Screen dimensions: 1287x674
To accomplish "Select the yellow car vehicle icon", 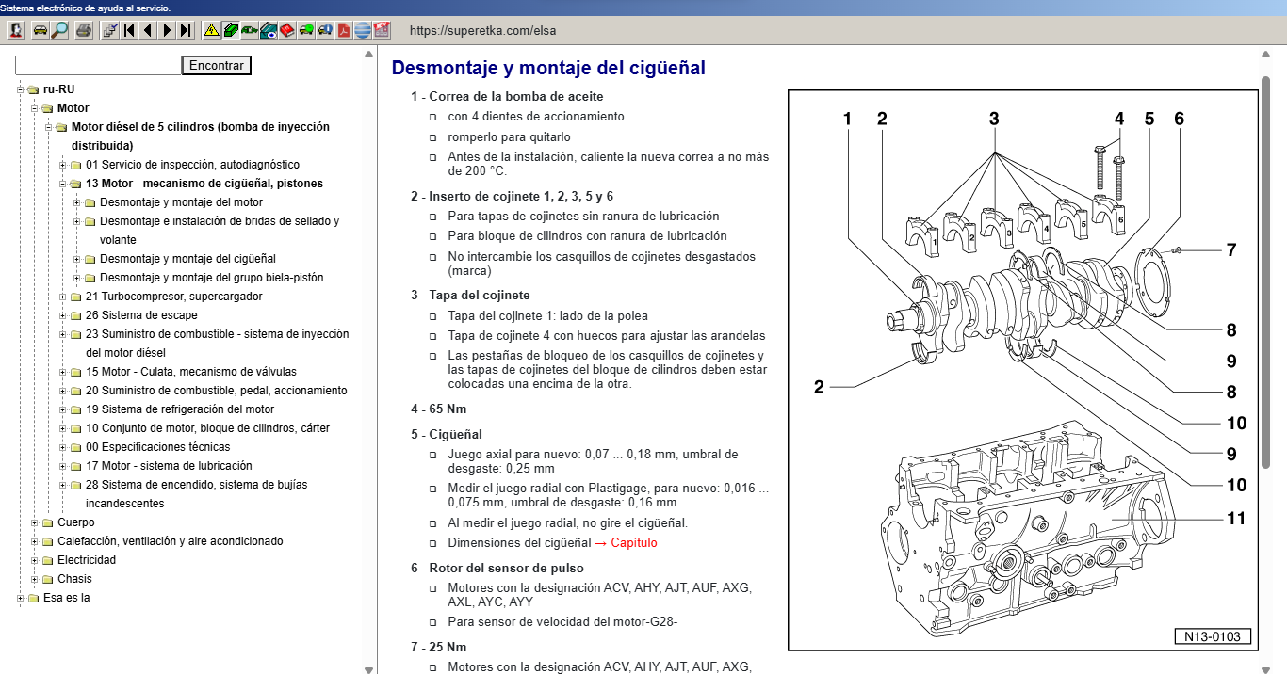I will tap(41, 30).
